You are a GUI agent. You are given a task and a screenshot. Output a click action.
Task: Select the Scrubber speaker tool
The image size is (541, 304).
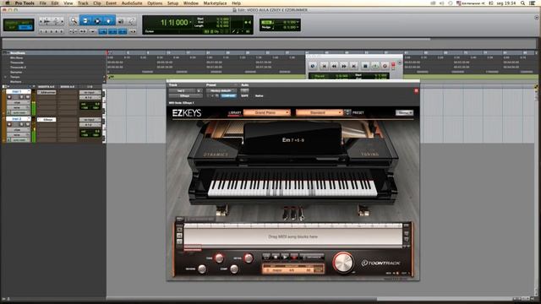(x=121, y=21)
